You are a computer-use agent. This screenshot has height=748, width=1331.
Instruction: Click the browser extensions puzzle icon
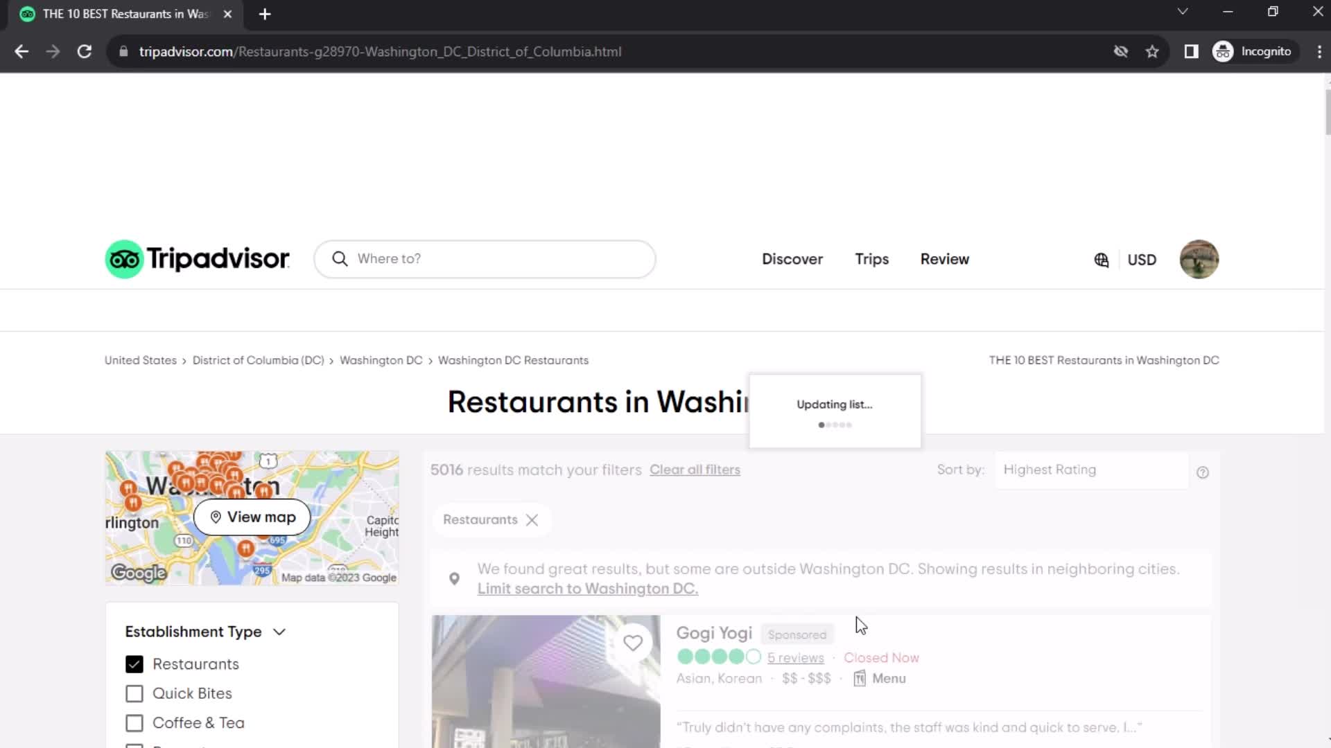(x=1191, y=51)
